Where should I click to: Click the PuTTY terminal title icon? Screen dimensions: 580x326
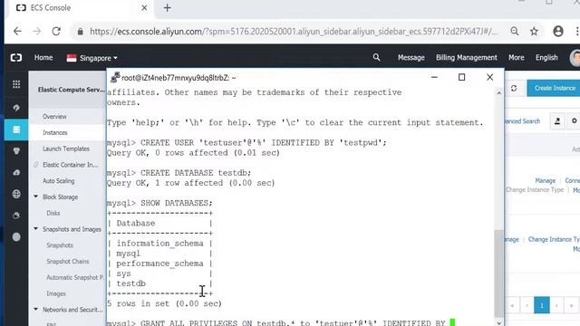(115, 77)
